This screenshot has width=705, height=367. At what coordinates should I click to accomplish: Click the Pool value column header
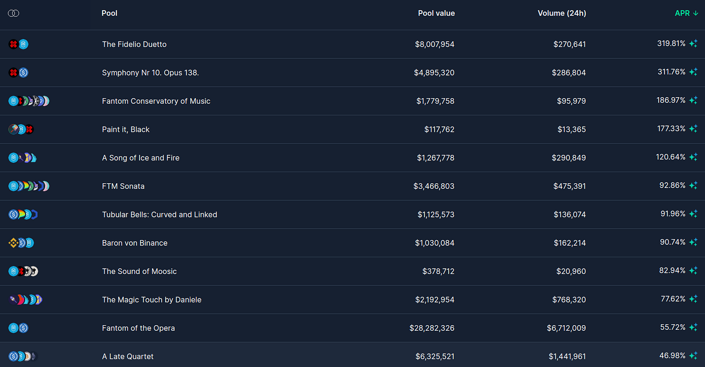click(436, 14)
